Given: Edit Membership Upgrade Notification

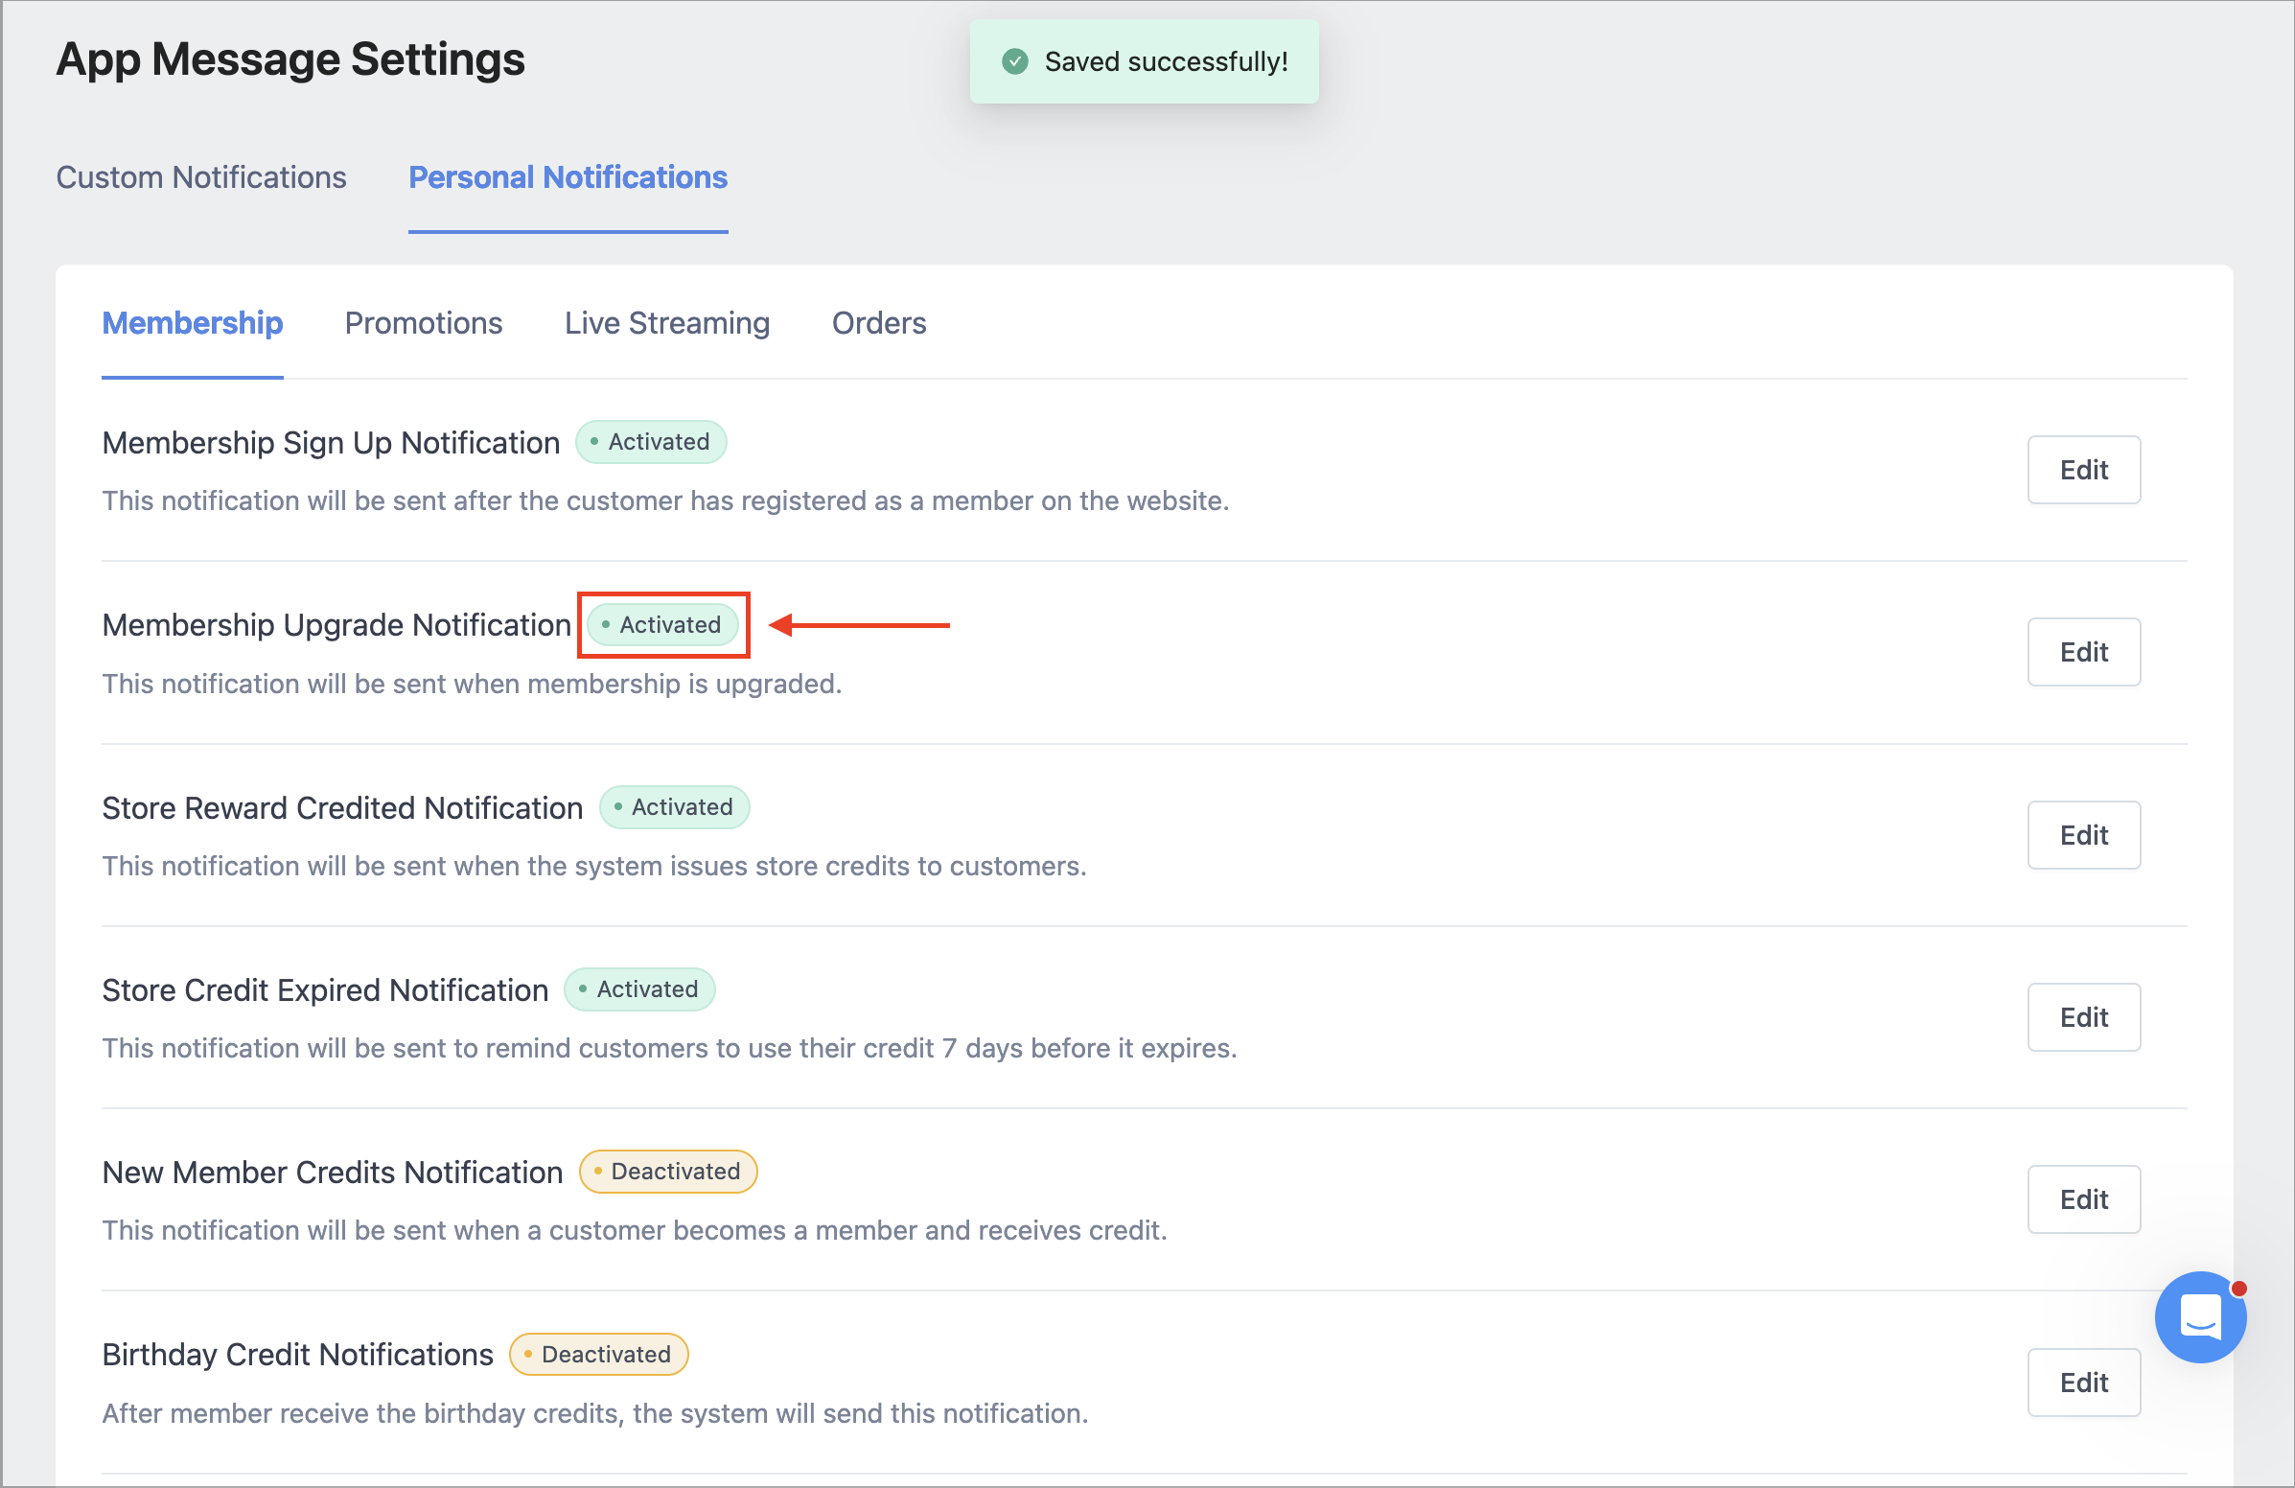Looking at the screenshot, I should pyautogui.click(x=2084, y=652).
